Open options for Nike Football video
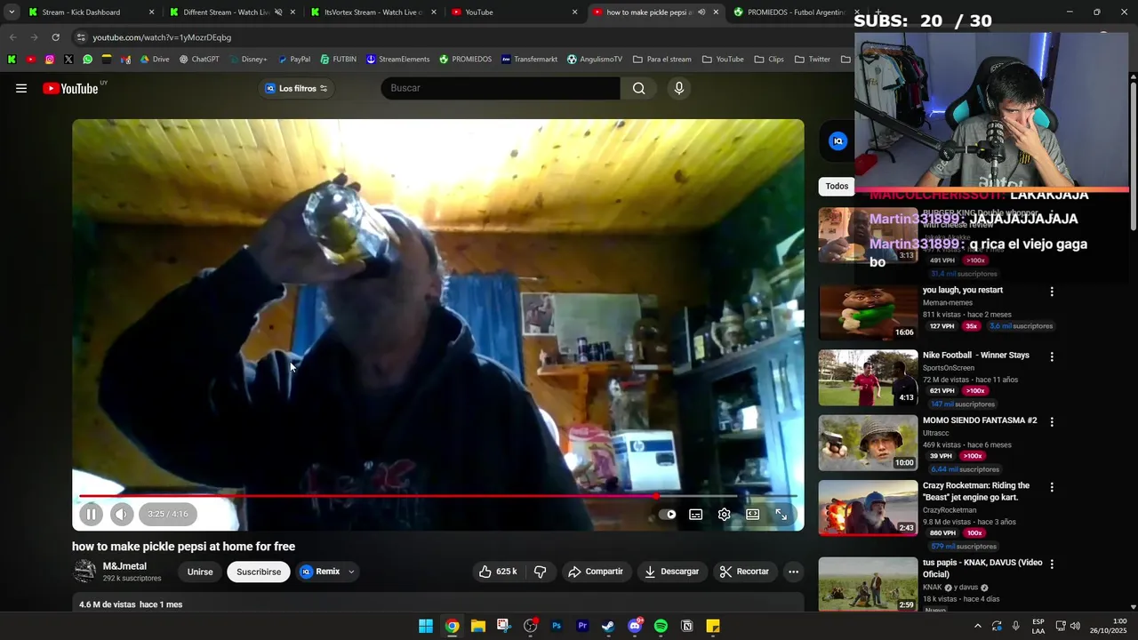Image resolution: width=1138 pixels, height=640 pixels. (x=1052, y=356)
